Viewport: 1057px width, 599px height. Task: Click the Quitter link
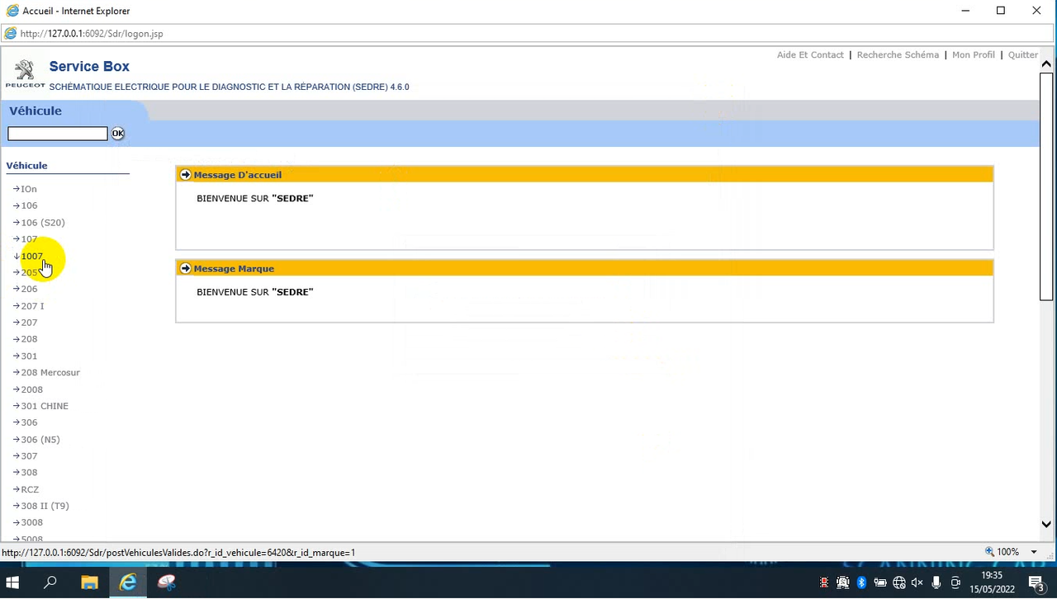click(1023, 55)
